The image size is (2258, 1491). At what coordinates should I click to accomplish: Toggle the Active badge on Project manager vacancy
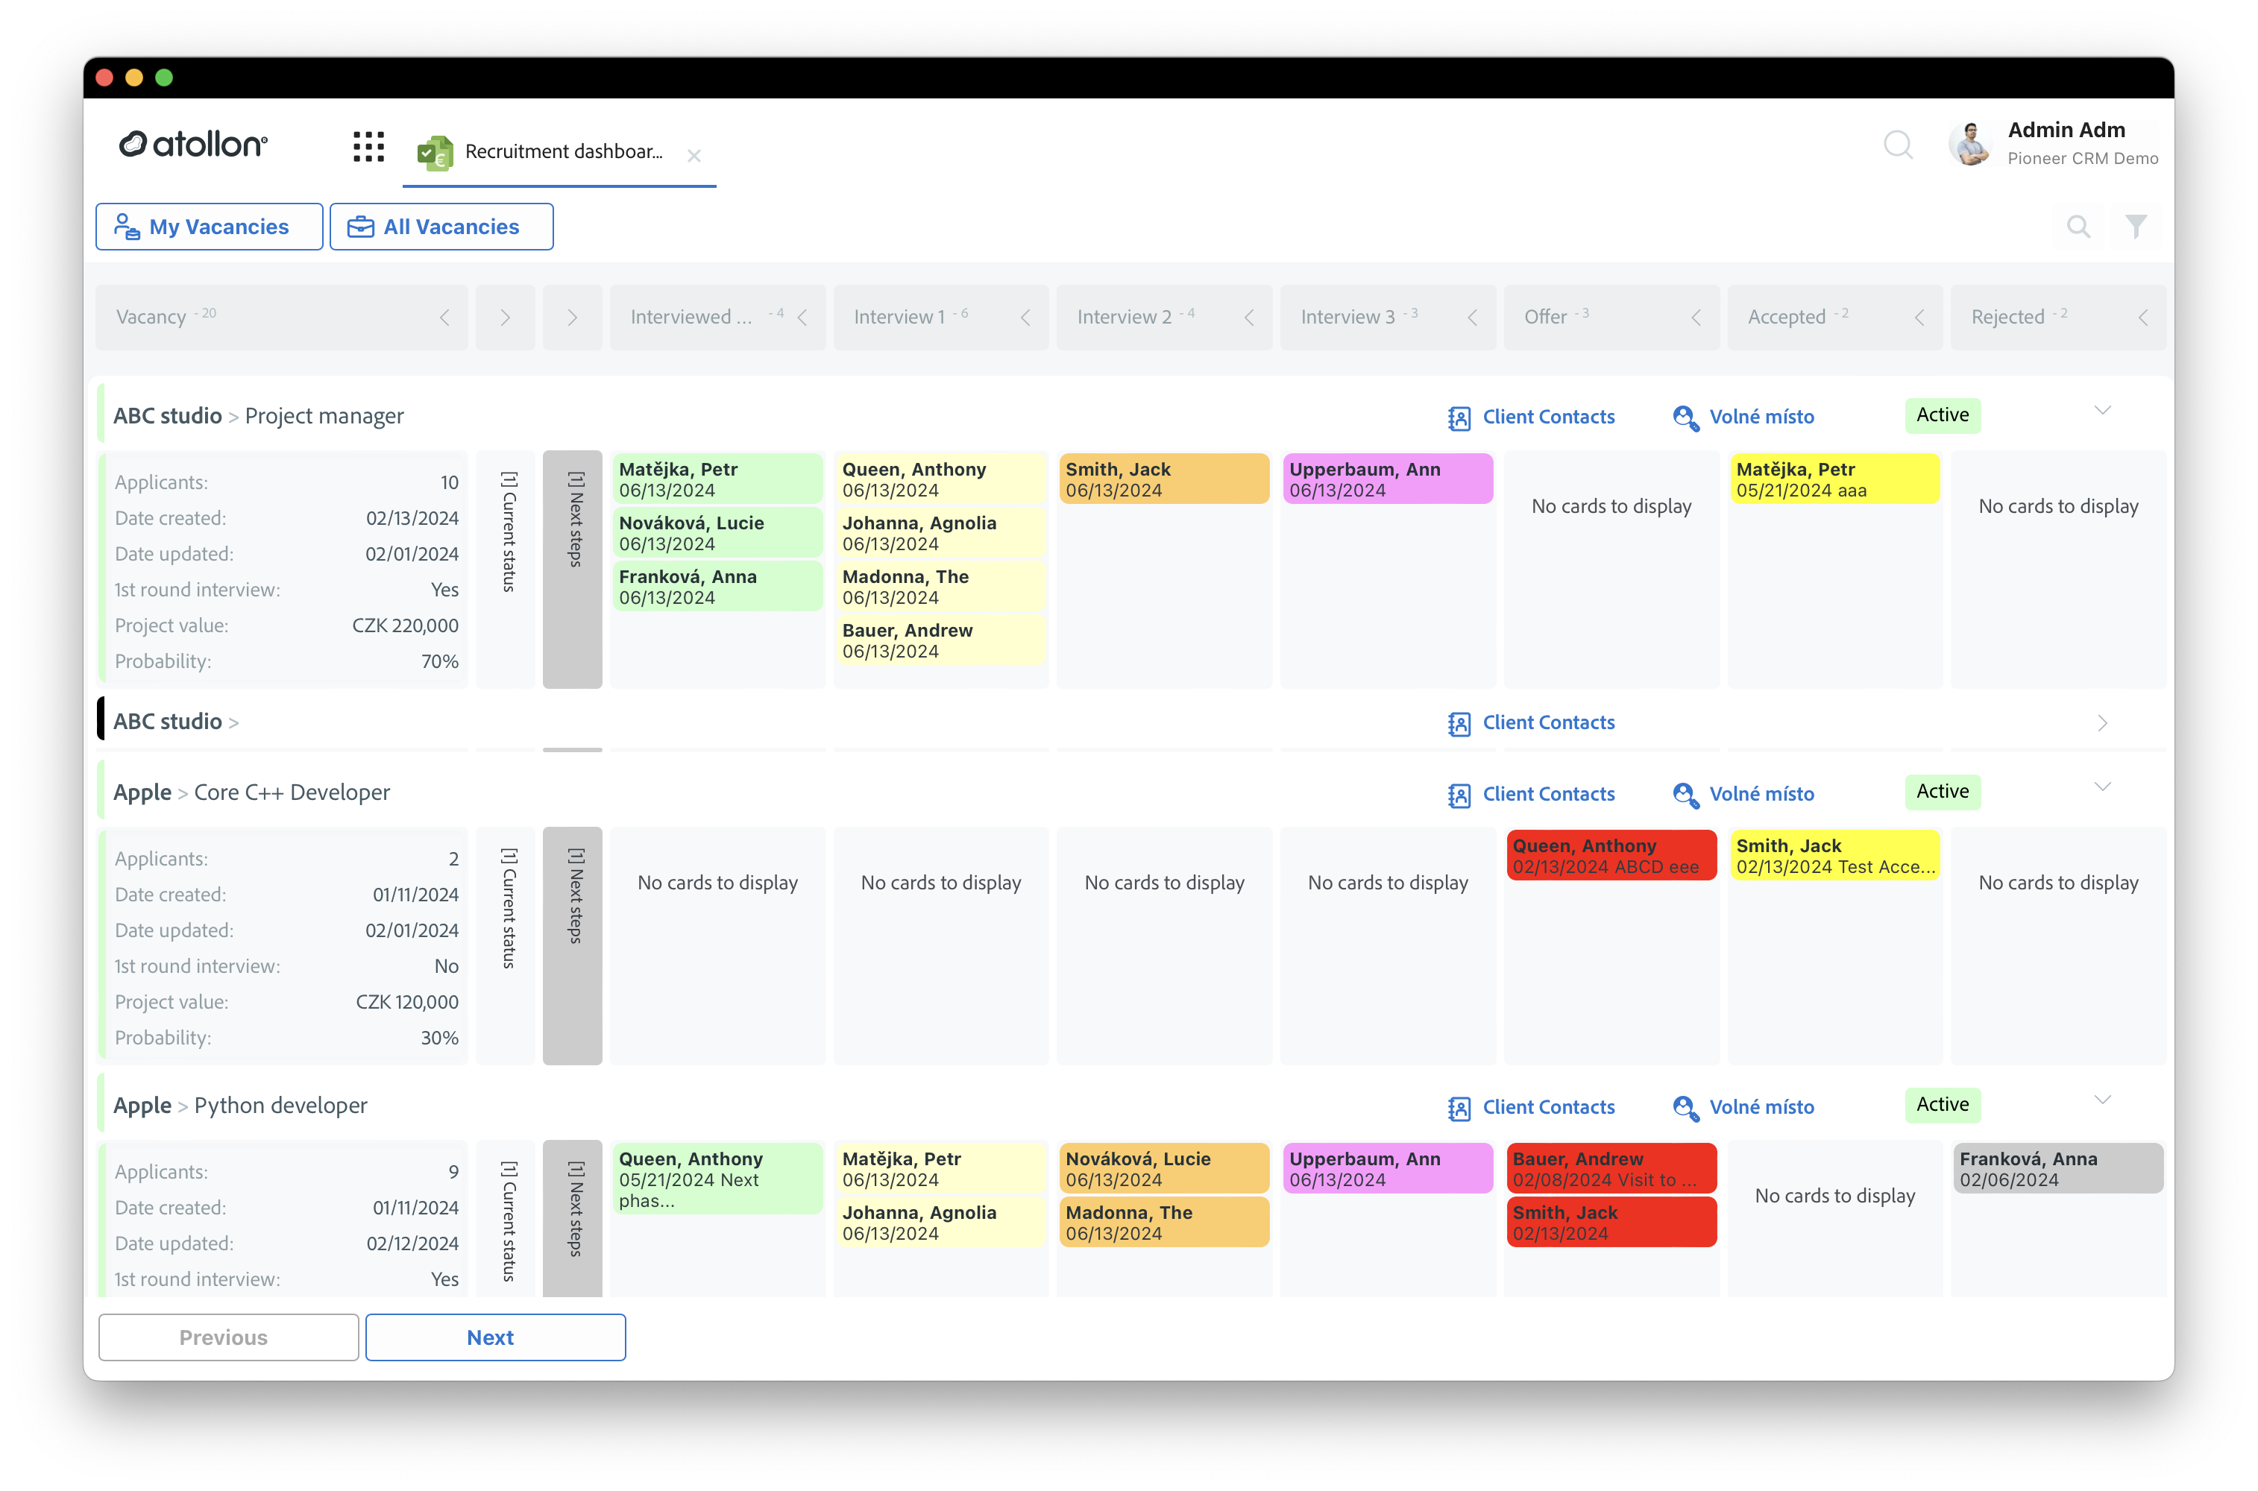coord(1943,415)
